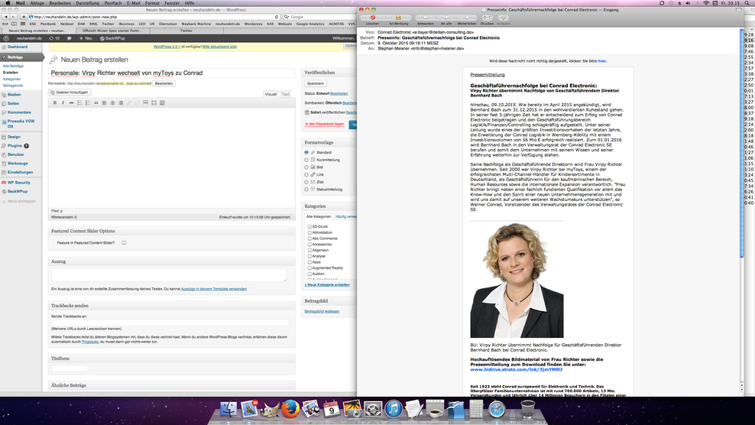Click Dateien hinzufügen button
The image size is (755, 425).
[x=70, y=92]
